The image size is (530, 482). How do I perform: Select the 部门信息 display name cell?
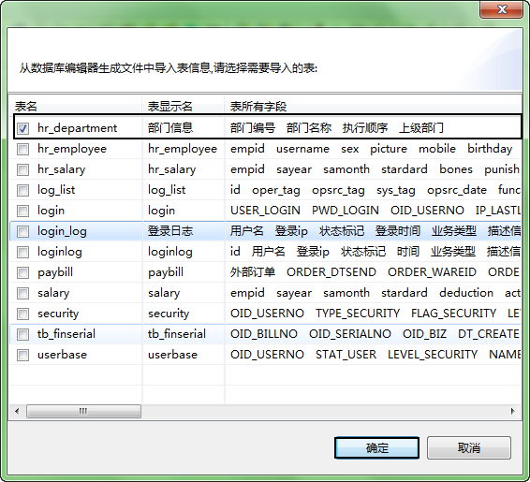click(170, 128)
